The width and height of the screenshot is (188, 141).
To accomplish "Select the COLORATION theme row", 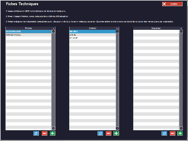I will (x=28, y=31).
